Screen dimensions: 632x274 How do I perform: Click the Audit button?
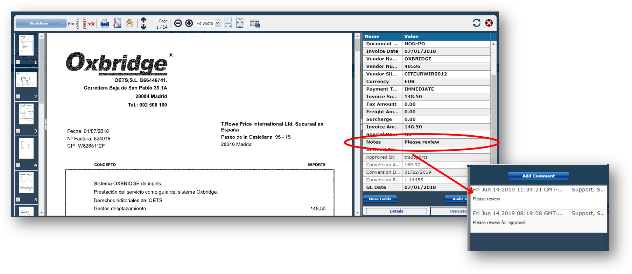point(456,199)
